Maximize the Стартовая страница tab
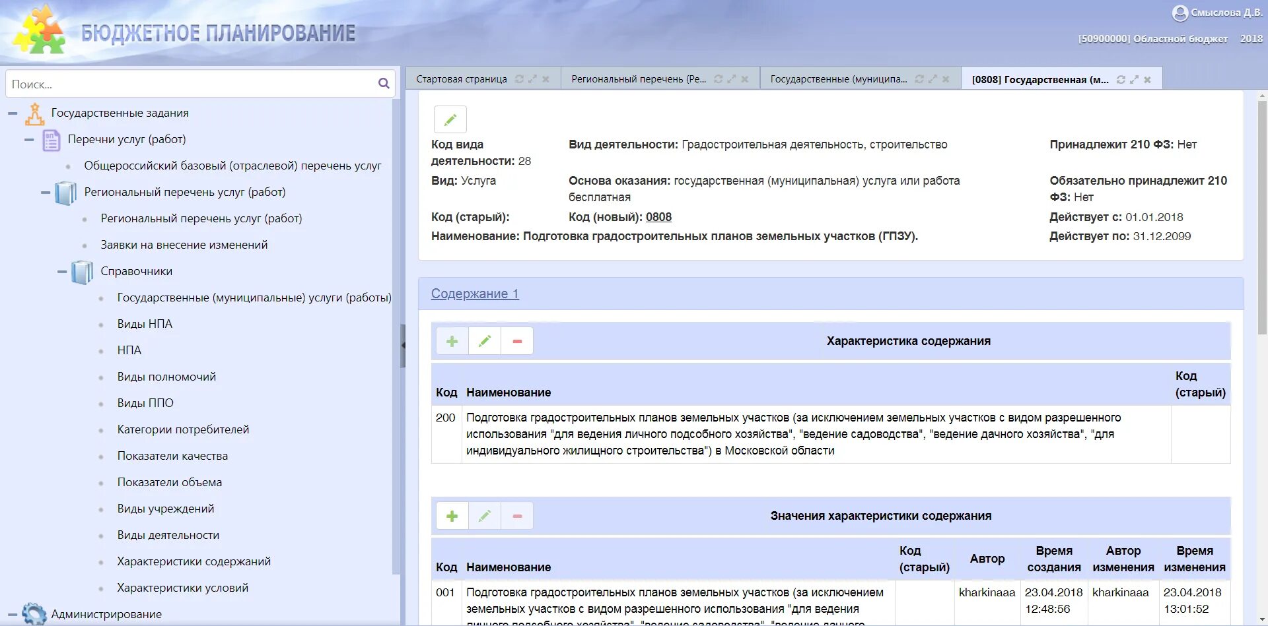The image size is (1268, 626). tap(532, 79)
